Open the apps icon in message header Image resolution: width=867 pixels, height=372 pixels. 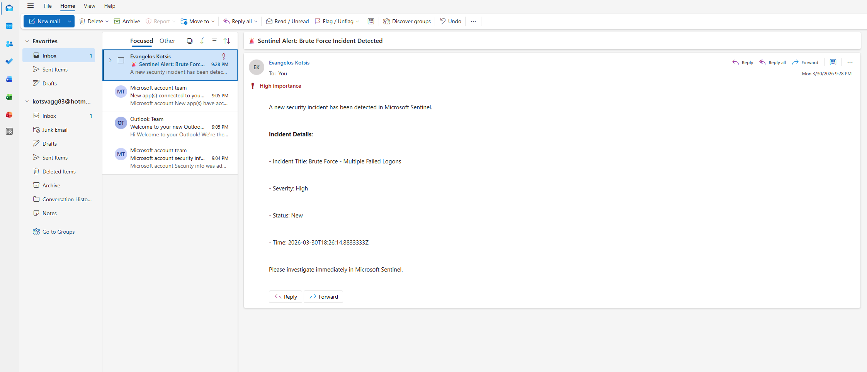click(x=833, y=63)
